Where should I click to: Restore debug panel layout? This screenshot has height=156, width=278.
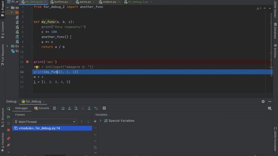click(x=269, y=108)
